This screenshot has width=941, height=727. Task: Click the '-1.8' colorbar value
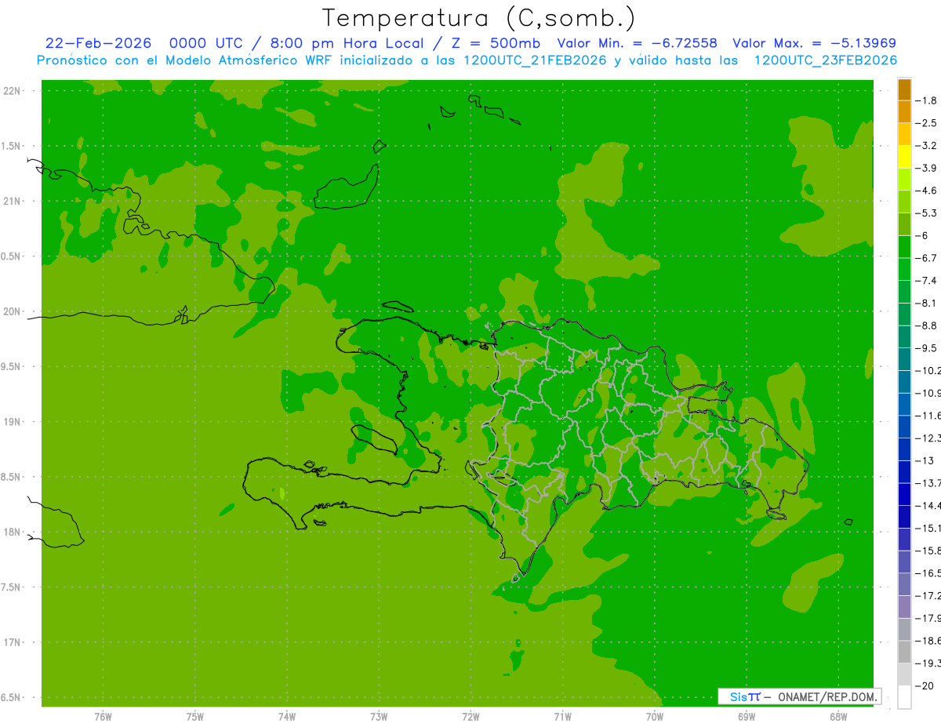coord(926,100)
